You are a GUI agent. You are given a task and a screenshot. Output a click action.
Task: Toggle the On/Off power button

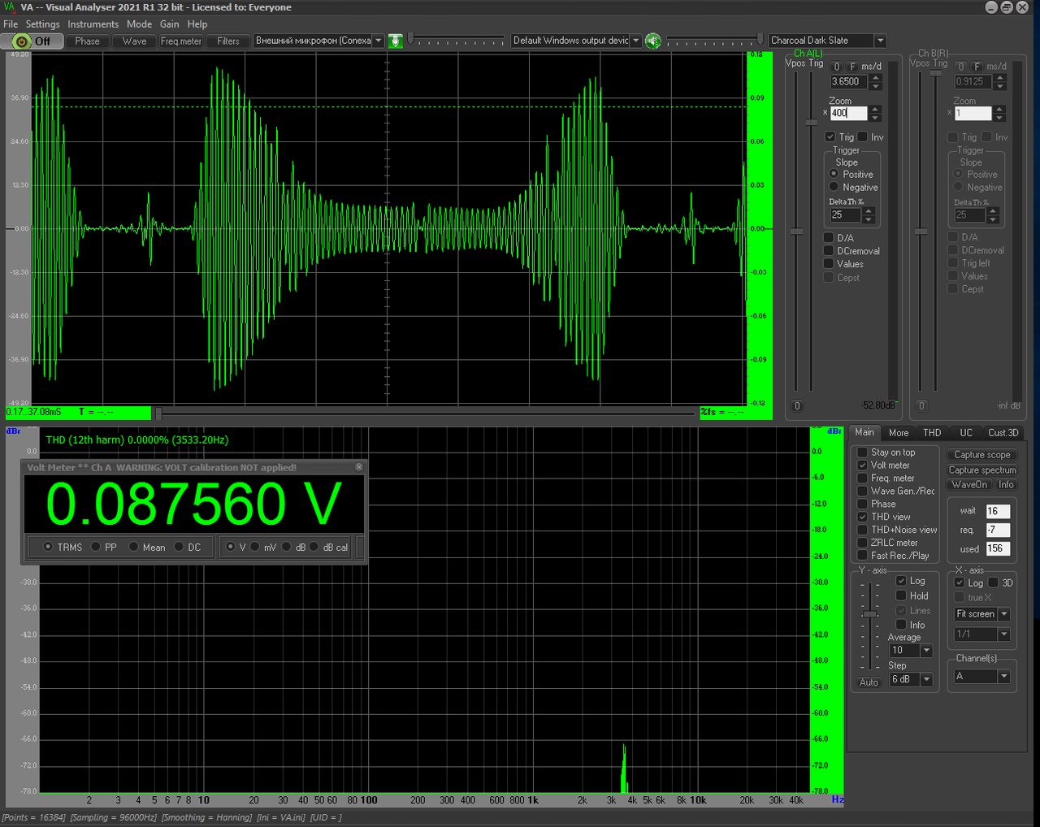[x=32, y=41]
